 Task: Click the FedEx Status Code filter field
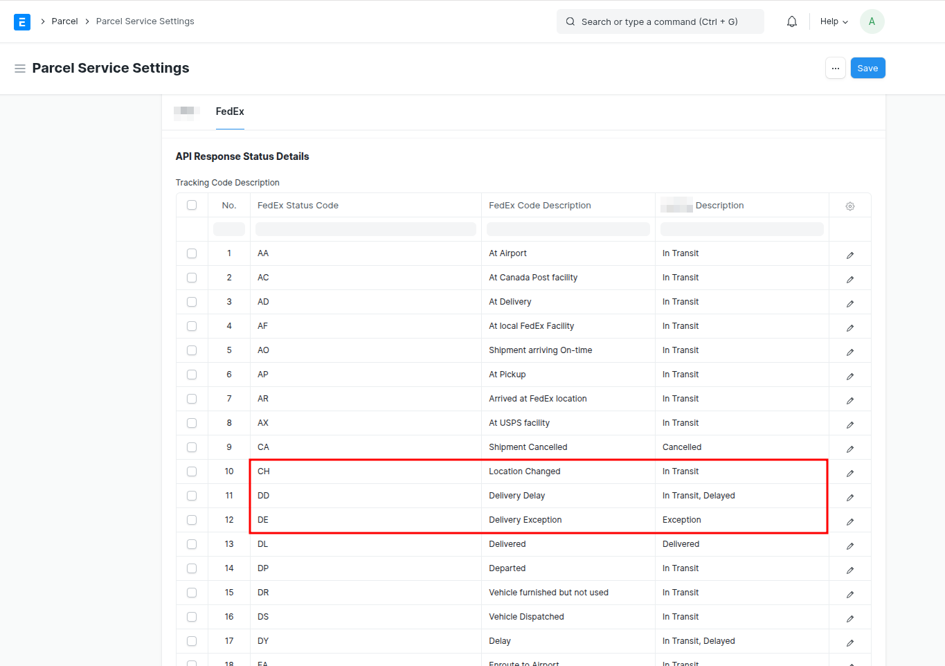366,229
